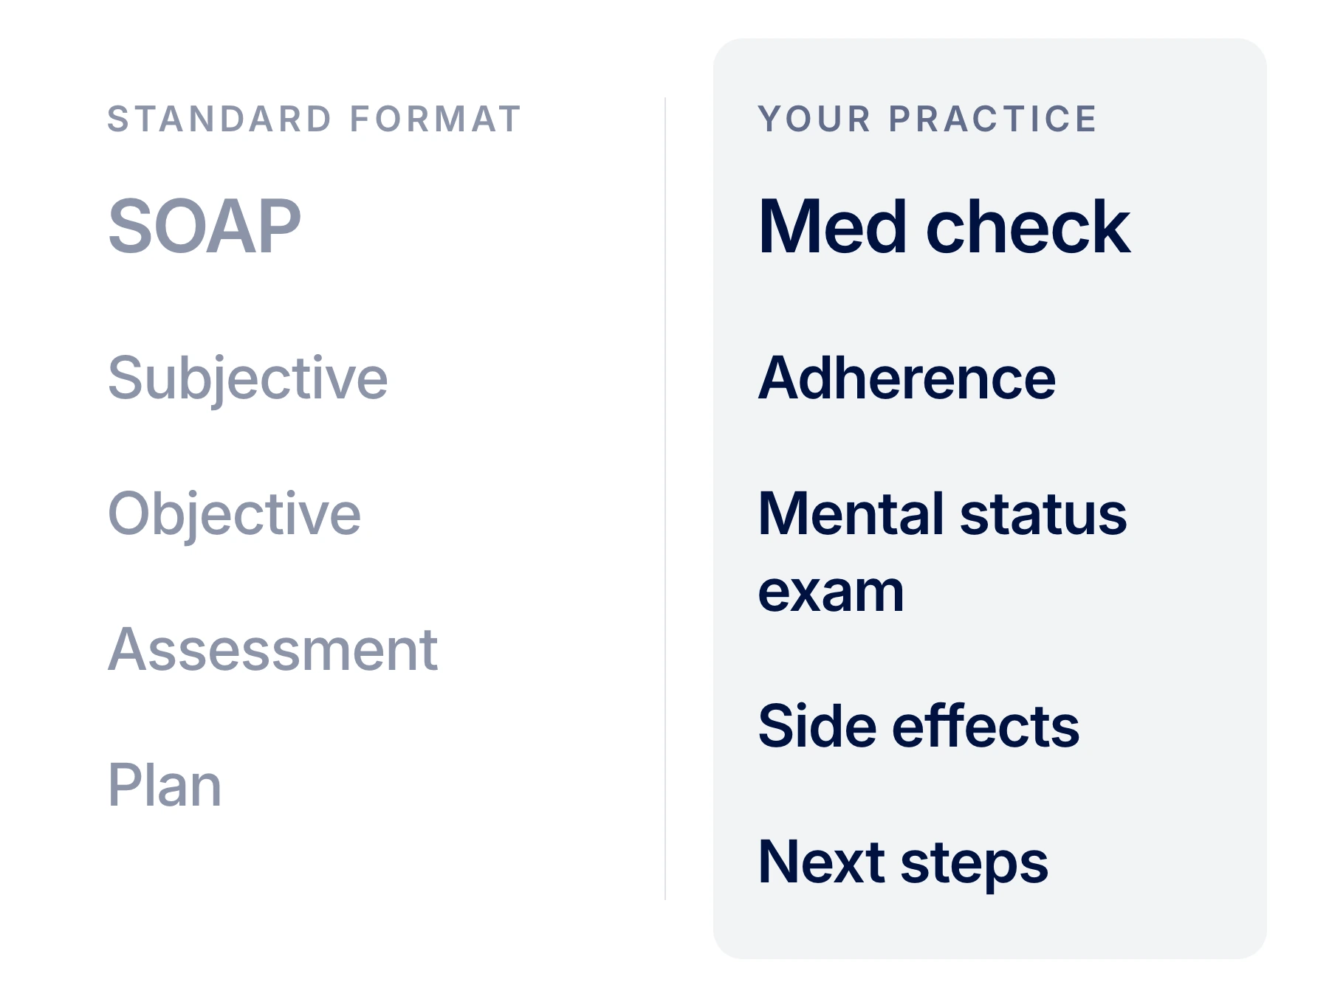Image resolution: width=1329 pixels, height=996 pixels.
Task: Open the Adherence section
Action: [907, 378]
